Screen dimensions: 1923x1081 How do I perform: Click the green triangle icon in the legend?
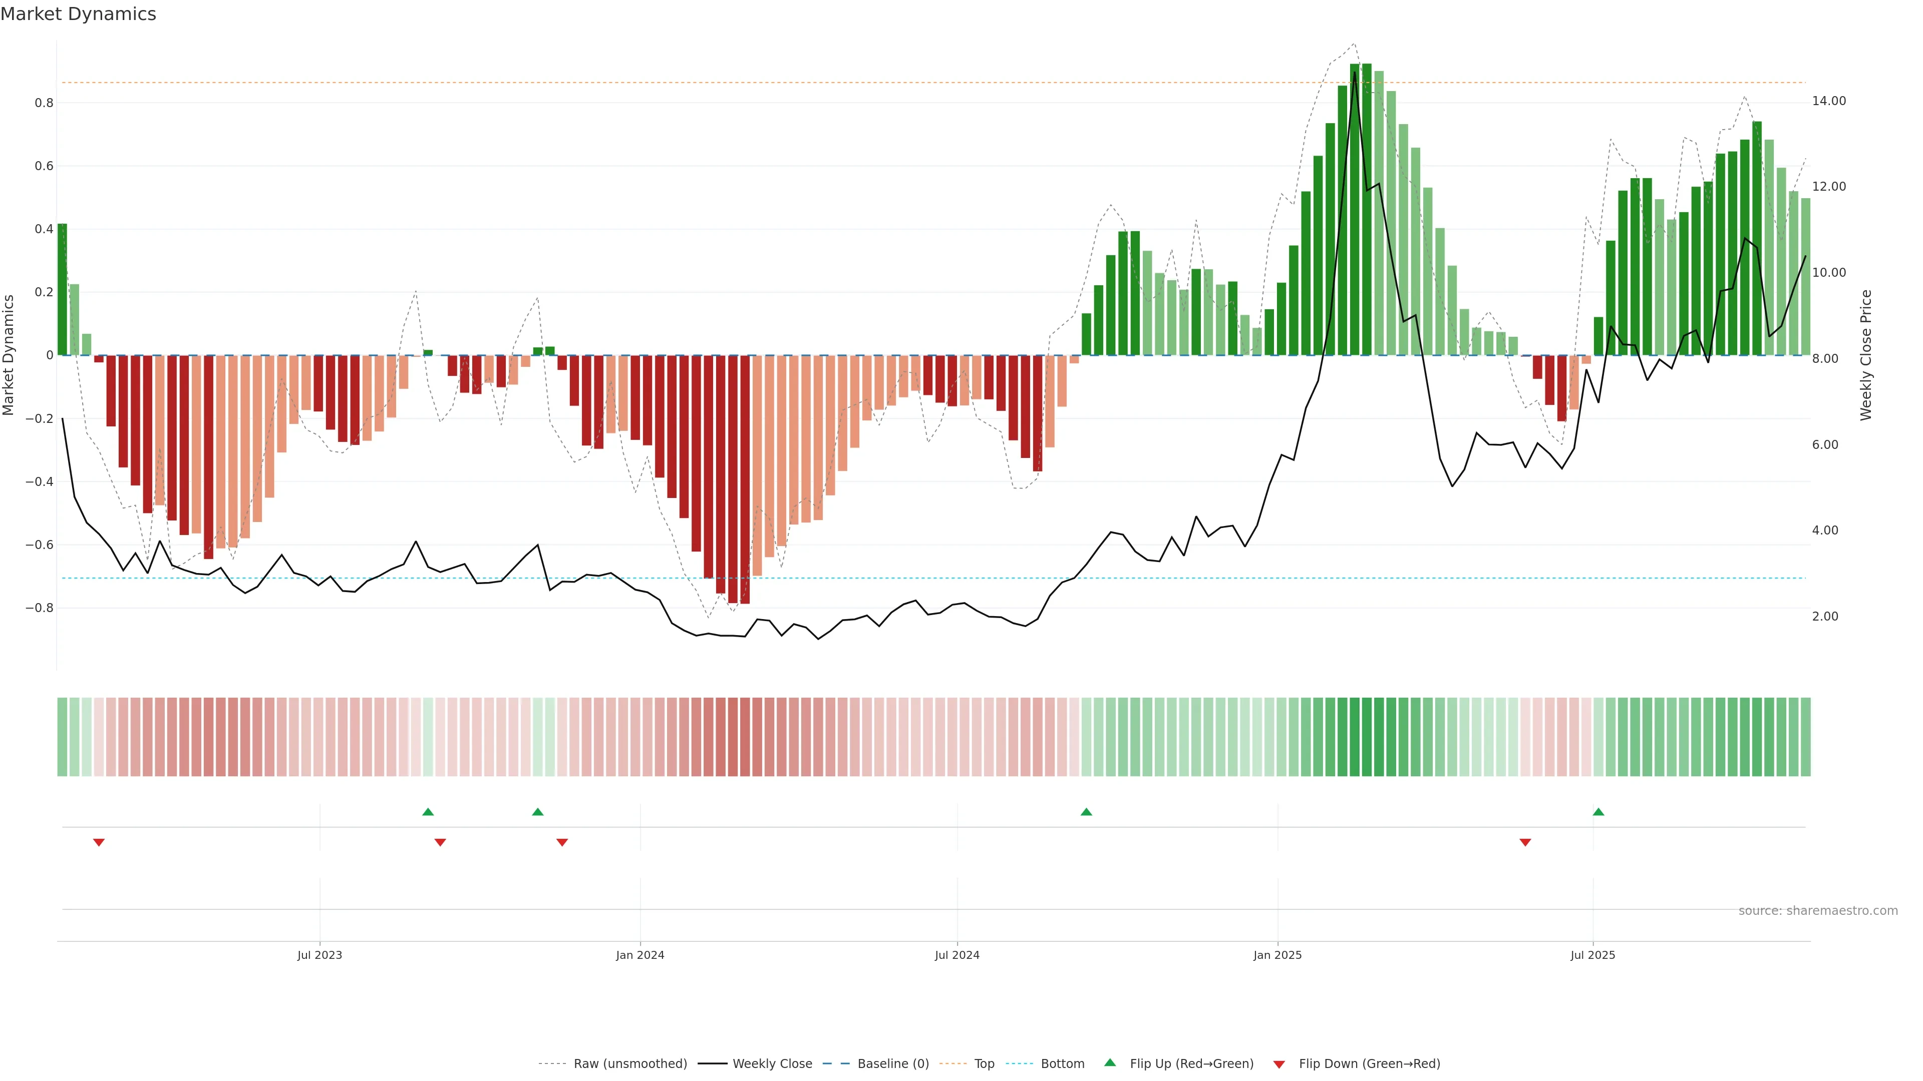tap(1110, 1062)
